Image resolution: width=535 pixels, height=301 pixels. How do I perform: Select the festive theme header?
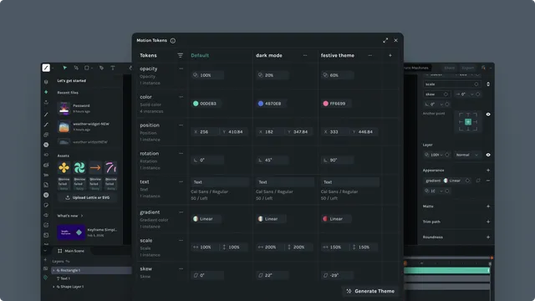coord(338,55)
